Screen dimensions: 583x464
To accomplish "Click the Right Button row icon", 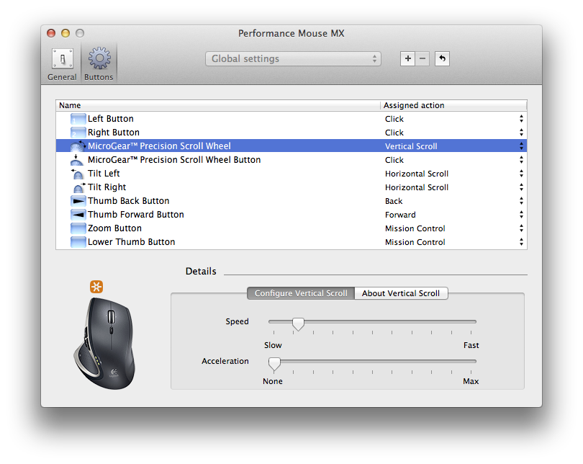I will 78,133.
